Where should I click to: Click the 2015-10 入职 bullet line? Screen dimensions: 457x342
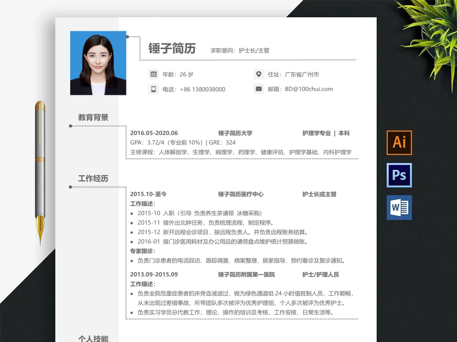pyautogui.click(x=200, y=213)
